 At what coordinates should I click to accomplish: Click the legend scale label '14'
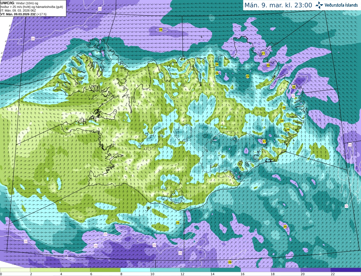212,274
